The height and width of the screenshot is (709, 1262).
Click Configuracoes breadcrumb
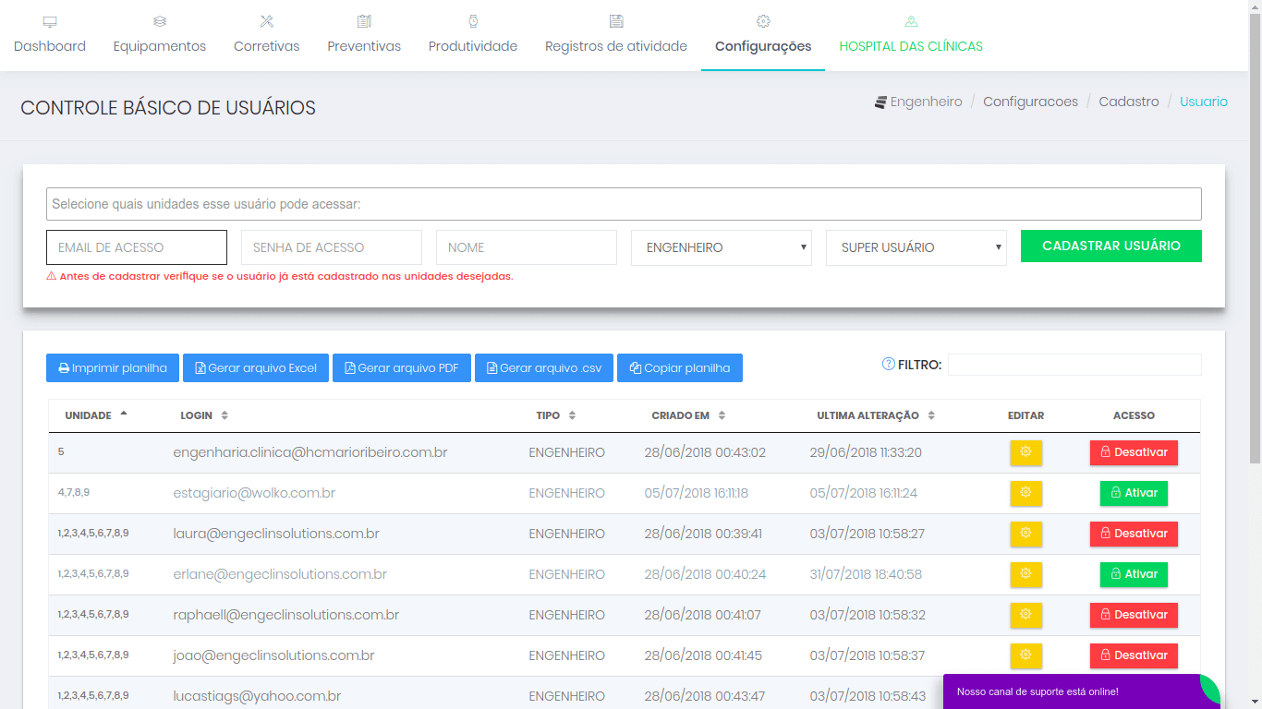(x=1030, y=102)
